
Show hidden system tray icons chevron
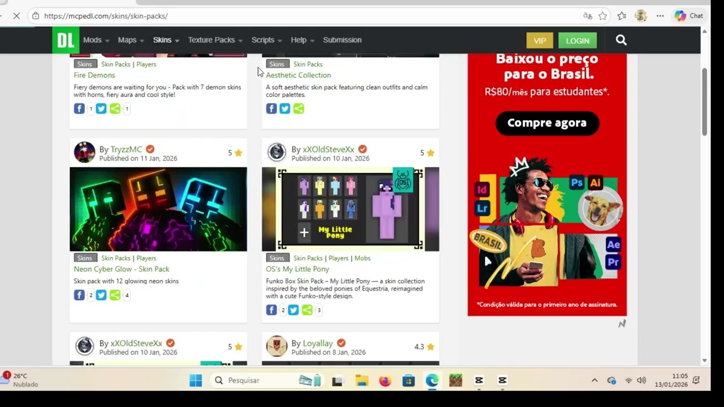(594, 380)
